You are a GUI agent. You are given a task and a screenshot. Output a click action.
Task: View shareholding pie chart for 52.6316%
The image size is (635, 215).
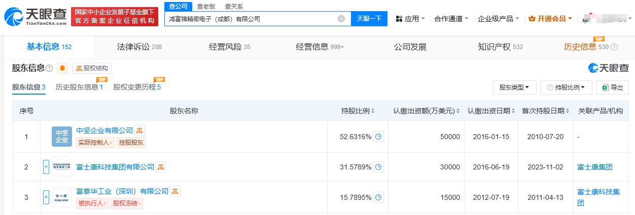[x=378, y=137]
